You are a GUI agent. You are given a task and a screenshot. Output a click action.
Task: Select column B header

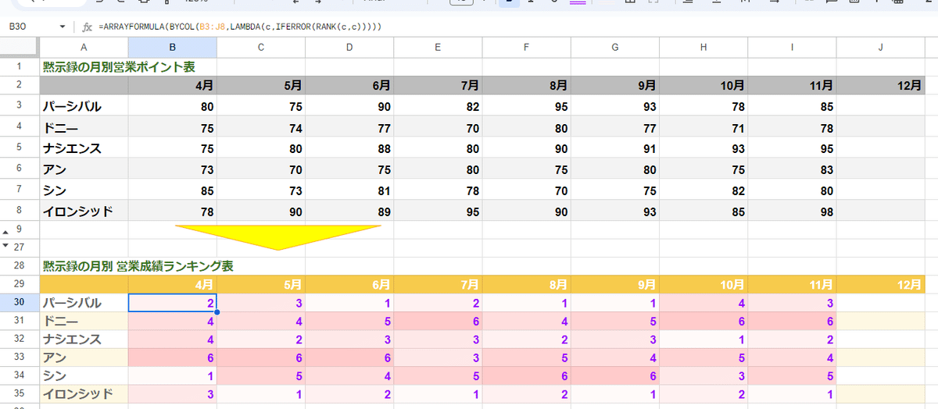(173, 48)
